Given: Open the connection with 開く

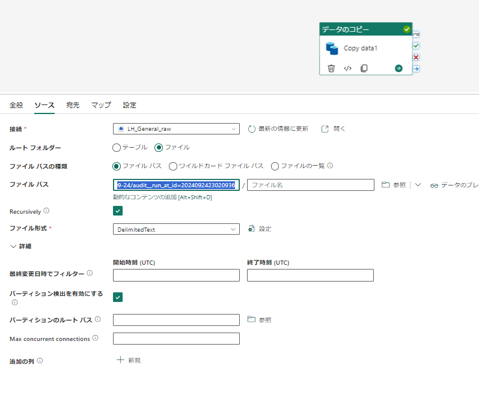Looking at the screenshot, I should coord(333,128).
